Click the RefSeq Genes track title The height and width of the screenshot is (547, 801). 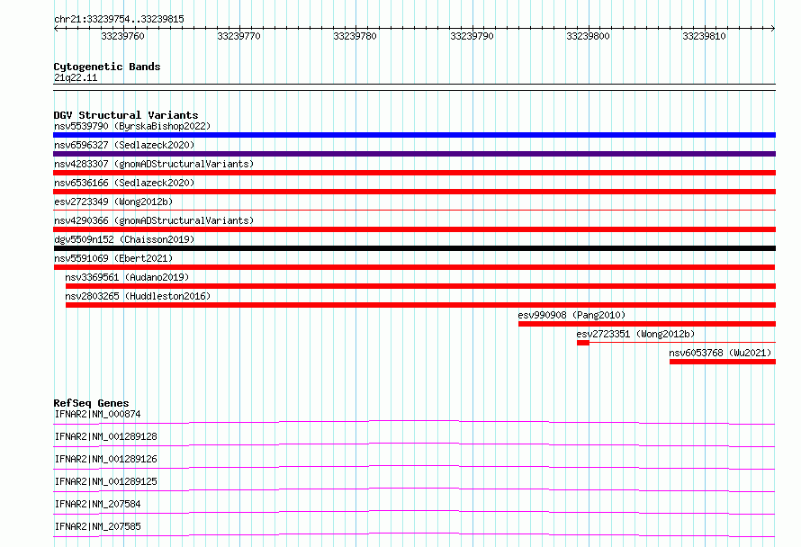point(91,403)
